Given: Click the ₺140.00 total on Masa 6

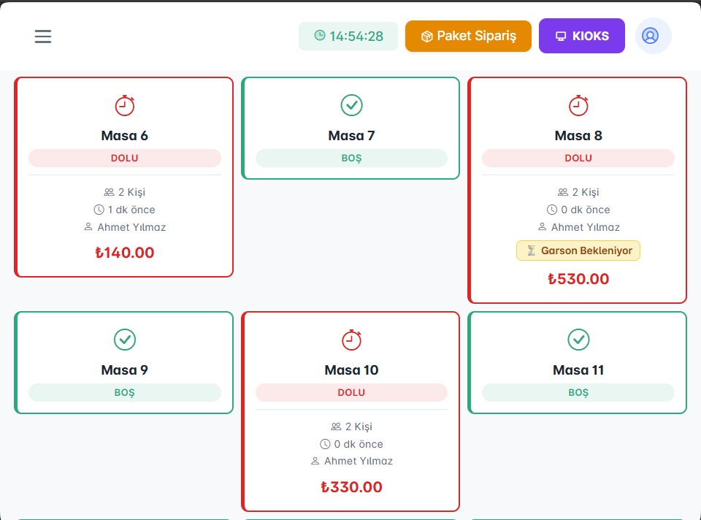Looking at the screenshot, I should coord(125,253).
